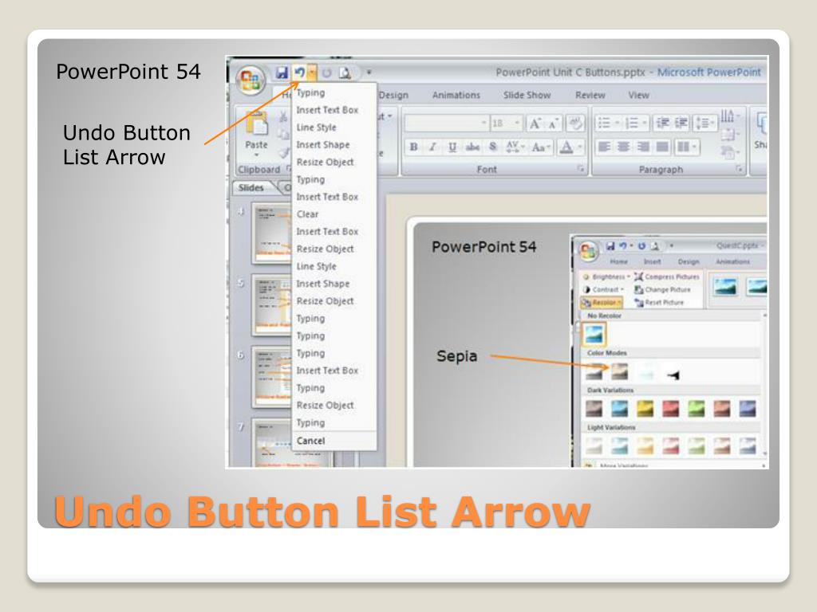Open Customize Quick Access Toolbar arrow
This screenshot has width=817, height=612.
click(x=369, y=73)
